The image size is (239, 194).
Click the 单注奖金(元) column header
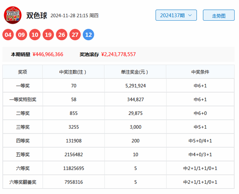pyautogui.click(x=135, y=72)
